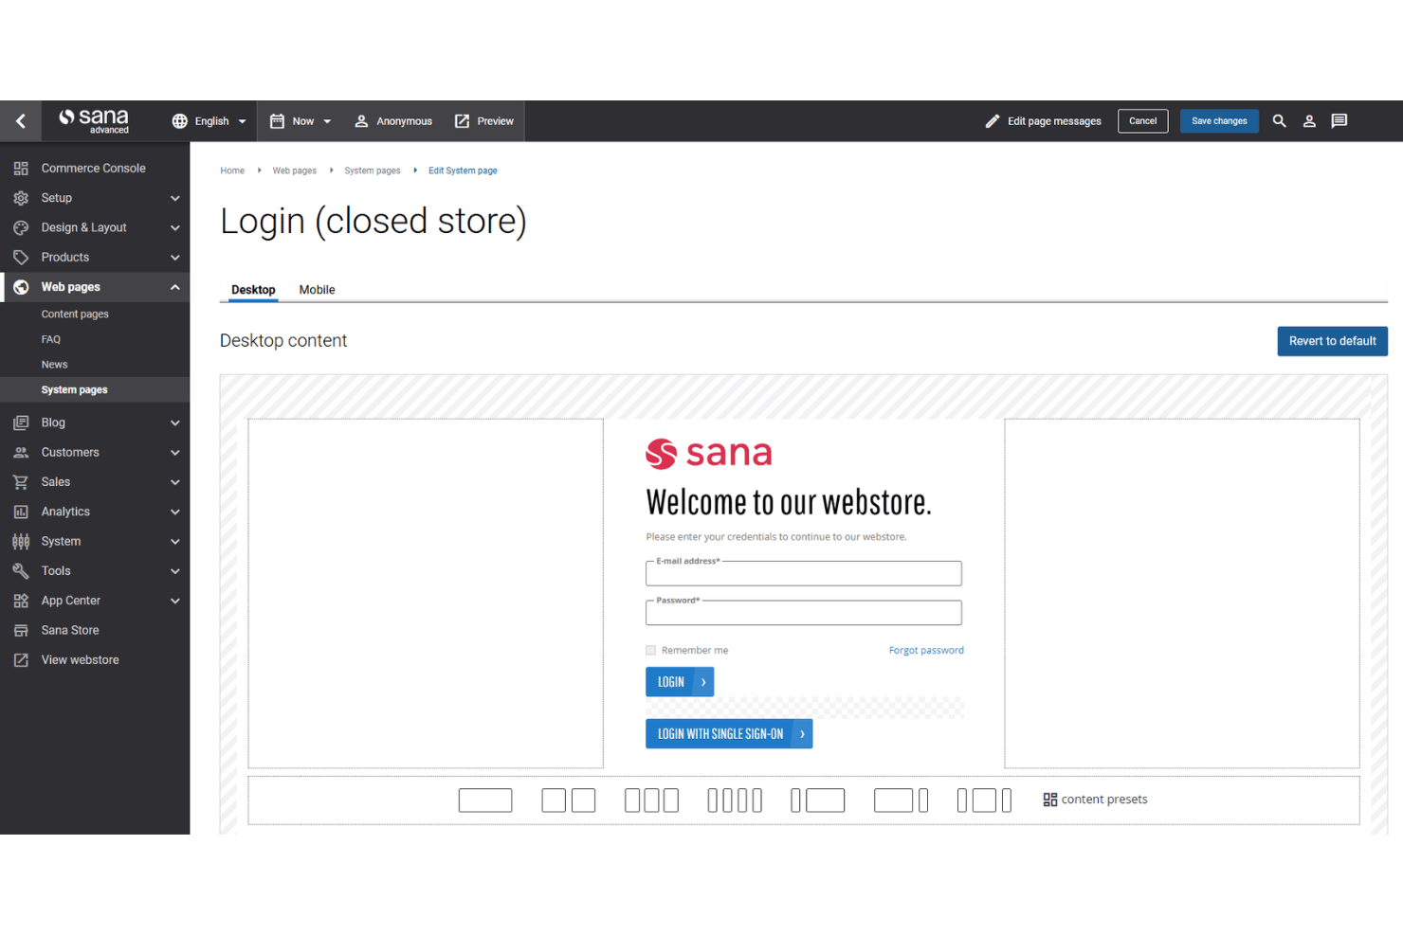
Task: Click the Analytics chart icon
Action: 21,512
